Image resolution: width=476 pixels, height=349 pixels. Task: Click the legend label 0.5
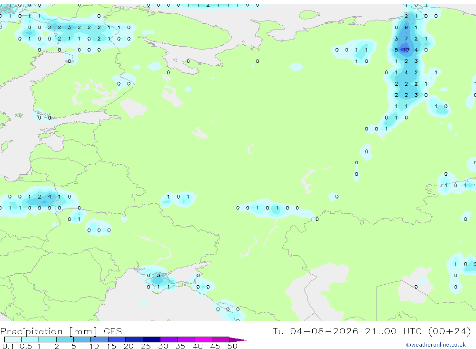(26, 346)
